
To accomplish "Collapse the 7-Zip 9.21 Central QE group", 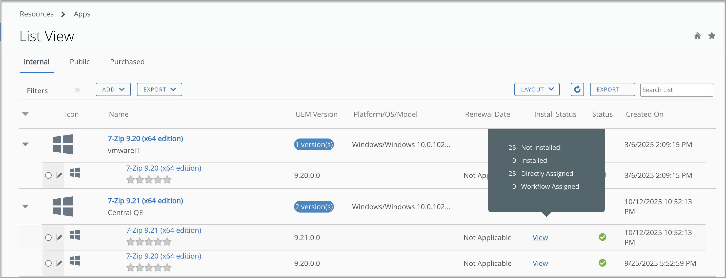I will [25, 206].
